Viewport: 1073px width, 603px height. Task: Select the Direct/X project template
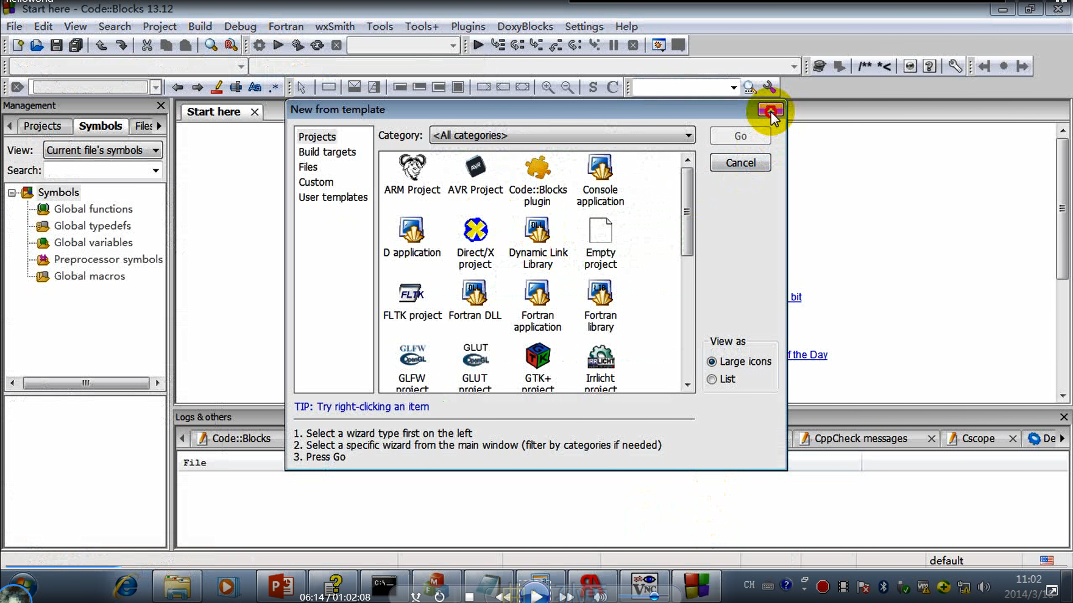tap(475, 244)
